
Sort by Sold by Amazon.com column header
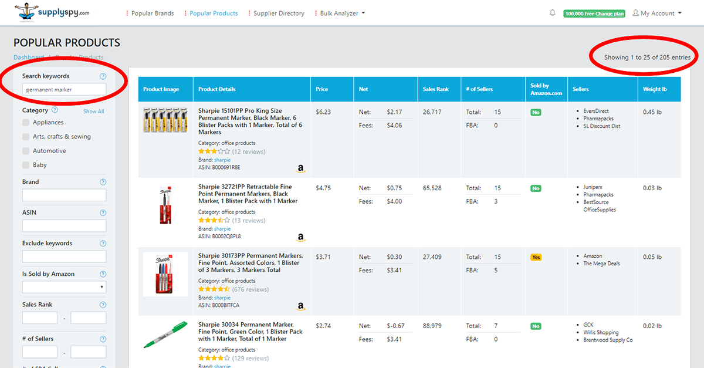pyautogui.click(x=546, y=89)
